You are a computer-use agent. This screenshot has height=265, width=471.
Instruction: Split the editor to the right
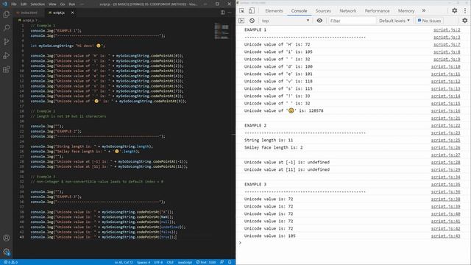222,13
